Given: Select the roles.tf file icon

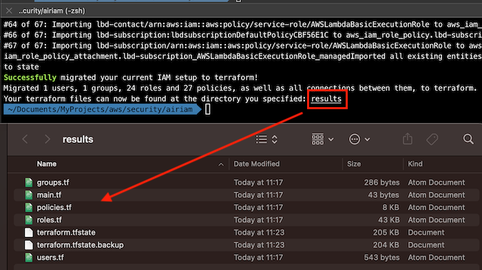Looking at the screenshot, I should tap(29, 220).
